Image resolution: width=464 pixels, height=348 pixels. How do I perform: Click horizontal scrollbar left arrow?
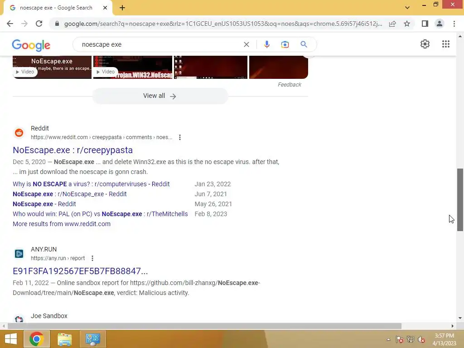[3, 326]
